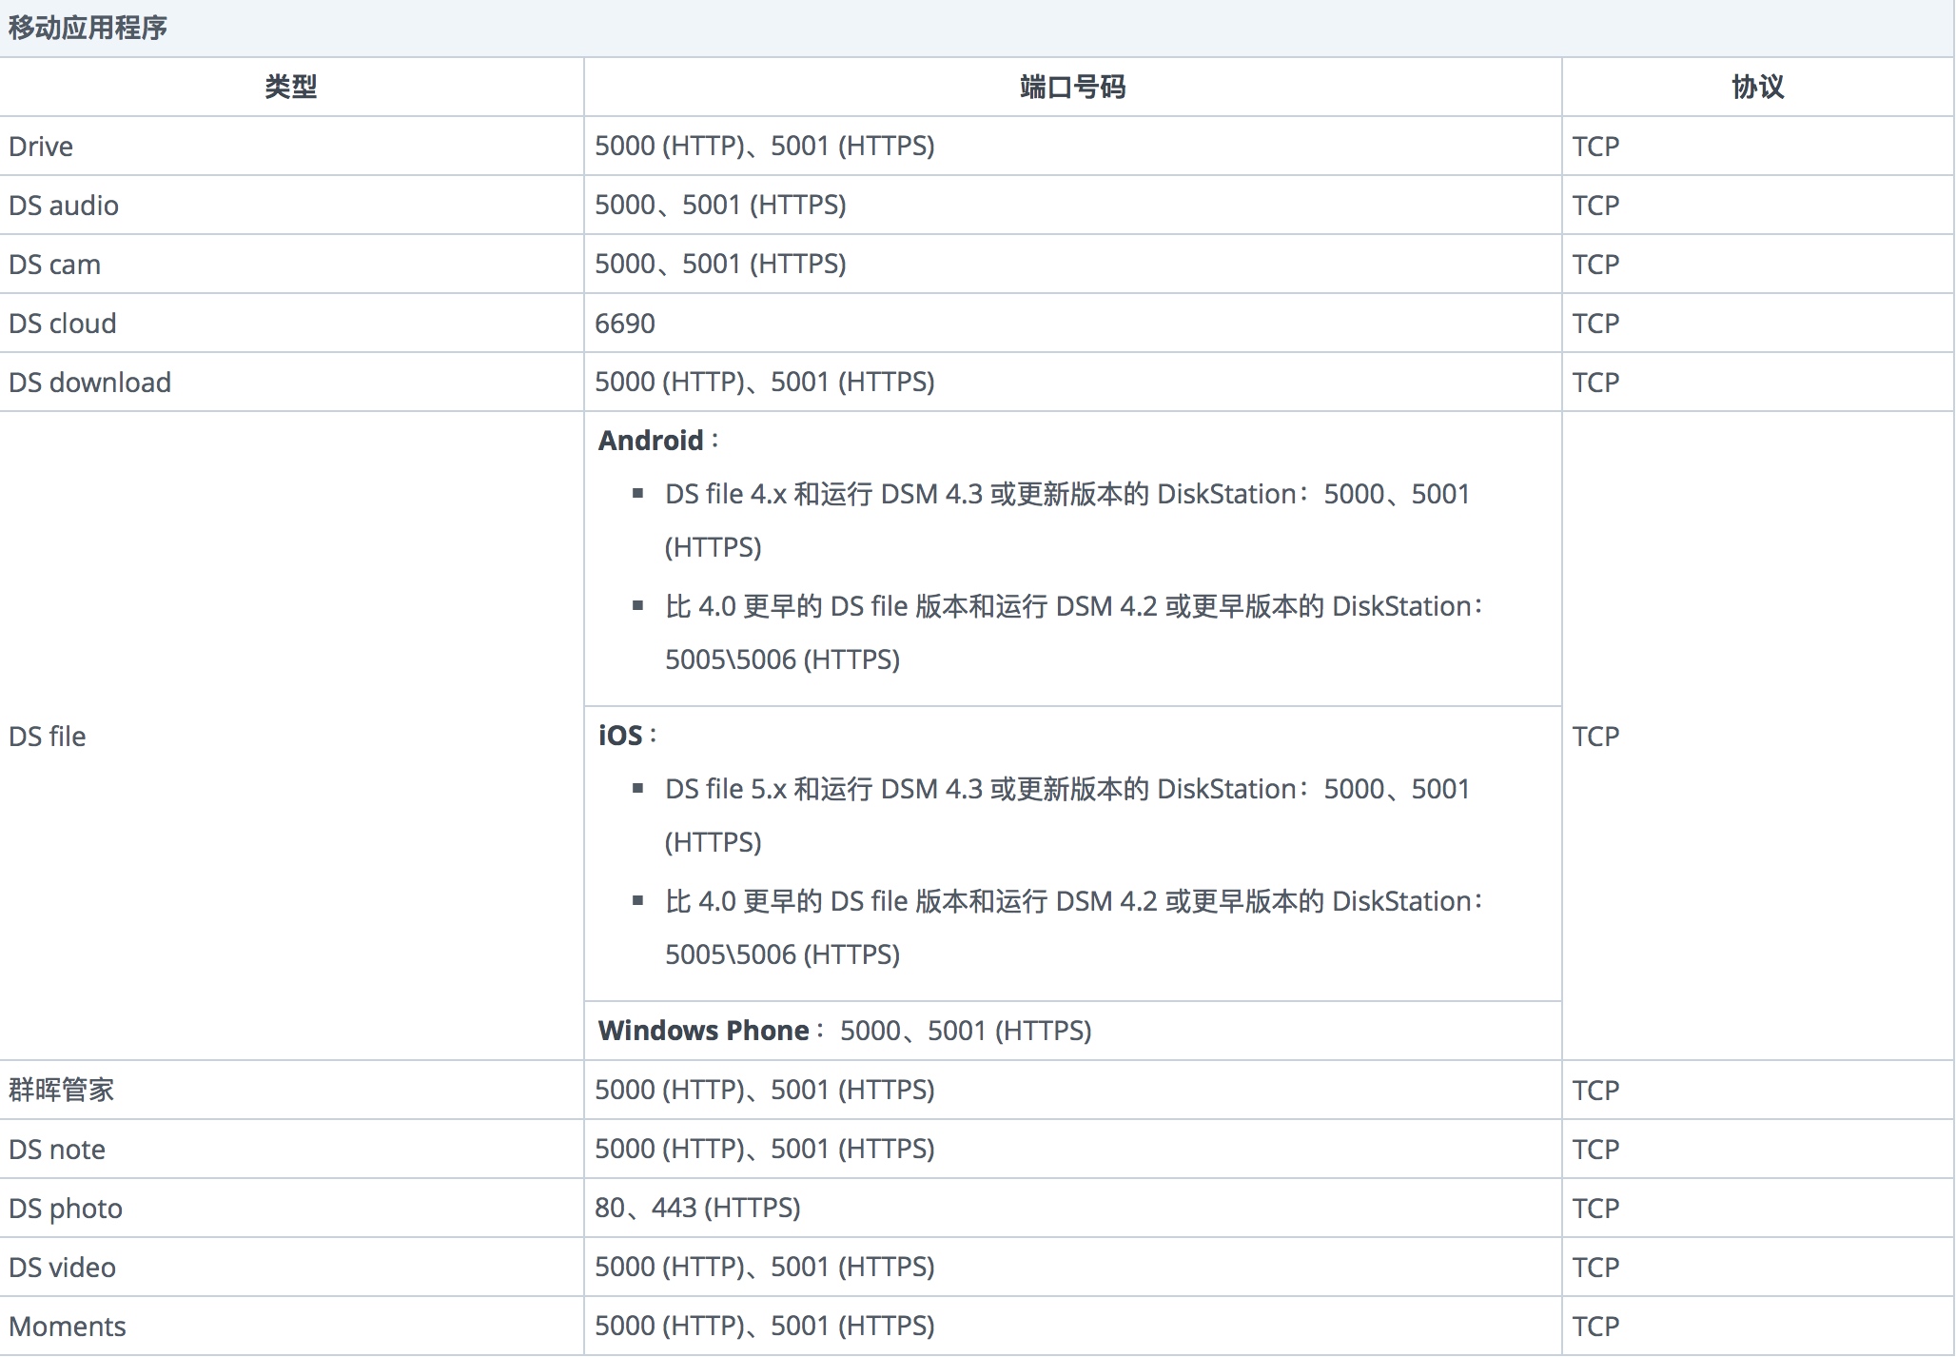Click Android's 比 4.0 更早的 DS file bullet
This screenshot has height=1357, width=1956.
click(1074, 633)
